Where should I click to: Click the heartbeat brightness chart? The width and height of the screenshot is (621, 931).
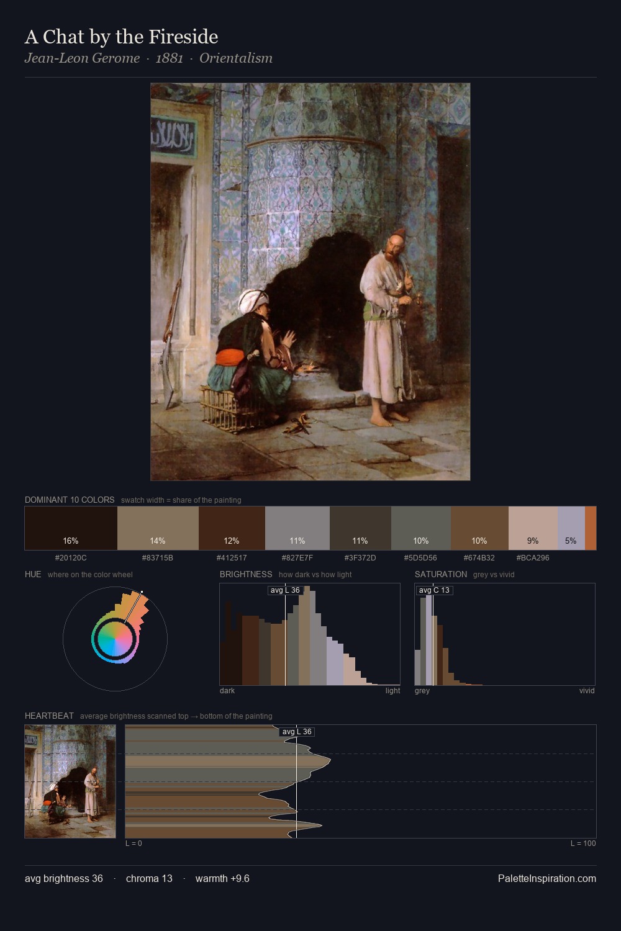[361, 781]
